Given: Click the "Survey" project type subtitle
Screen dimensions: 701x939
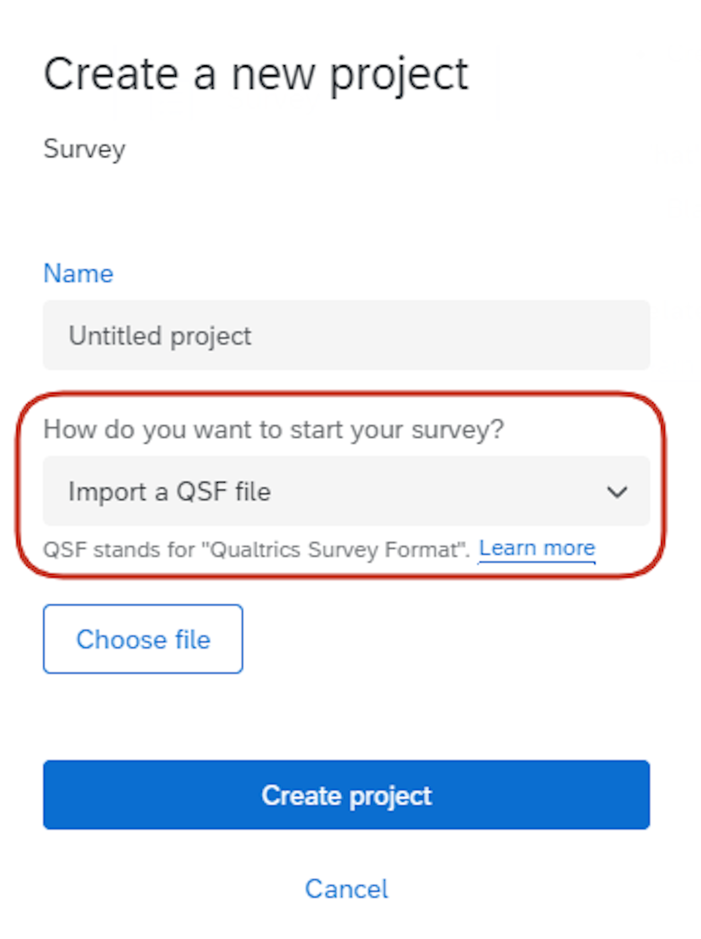Looking at the screenshot, I should tap(84, 149).
